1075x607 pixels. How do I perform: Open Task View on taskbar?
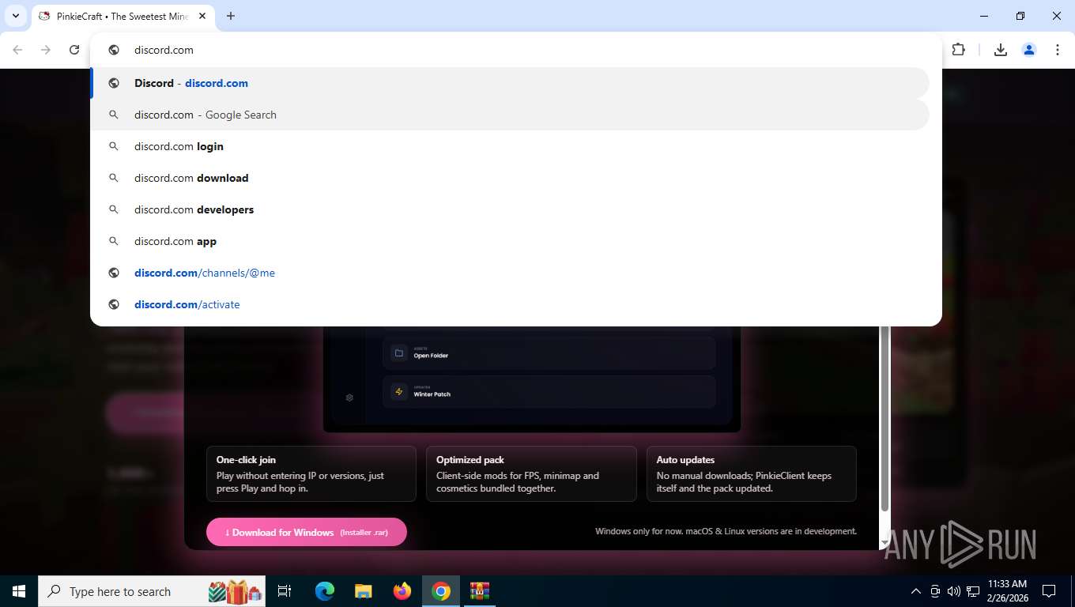tap(285, 591)
